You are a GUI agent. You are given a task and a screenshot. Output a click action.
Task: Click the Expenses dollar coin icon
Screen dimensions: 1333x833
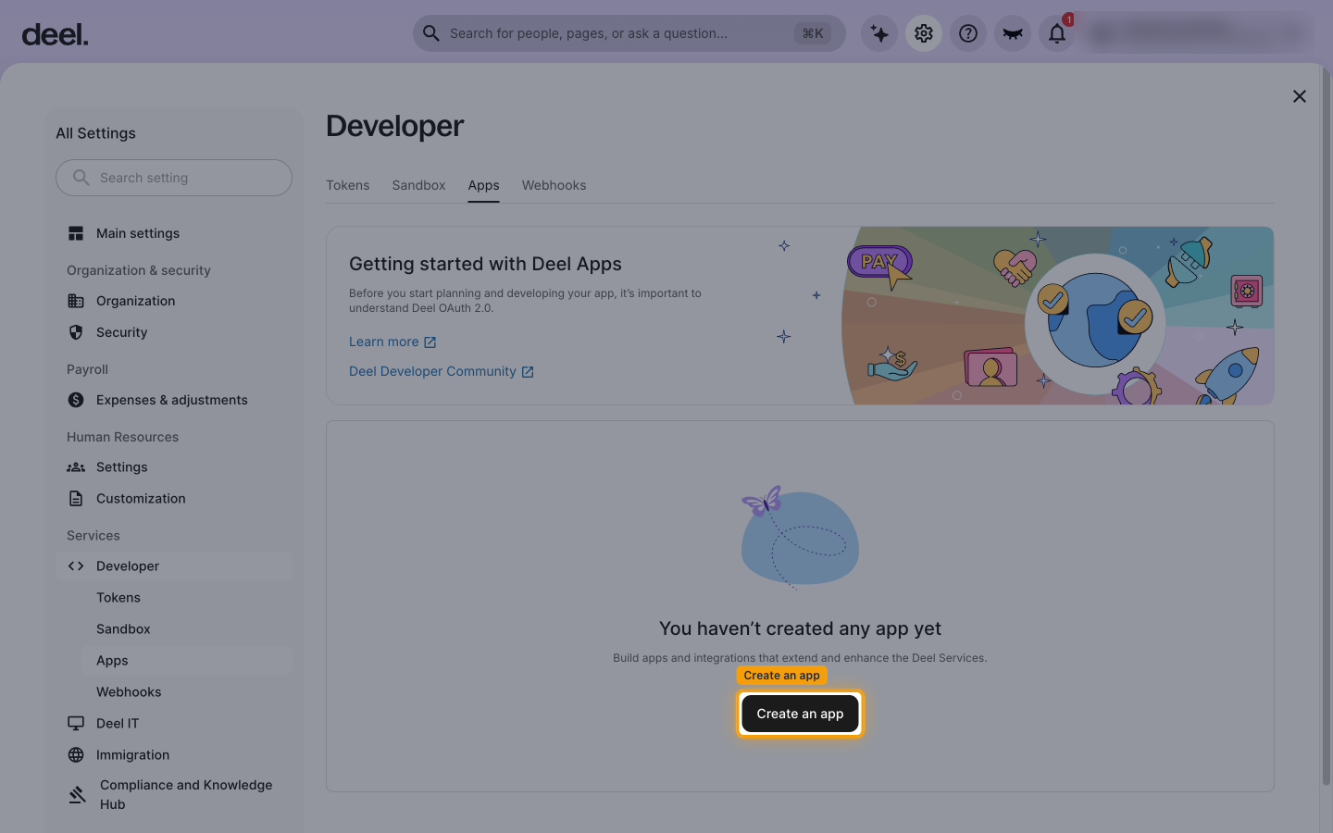76,400
